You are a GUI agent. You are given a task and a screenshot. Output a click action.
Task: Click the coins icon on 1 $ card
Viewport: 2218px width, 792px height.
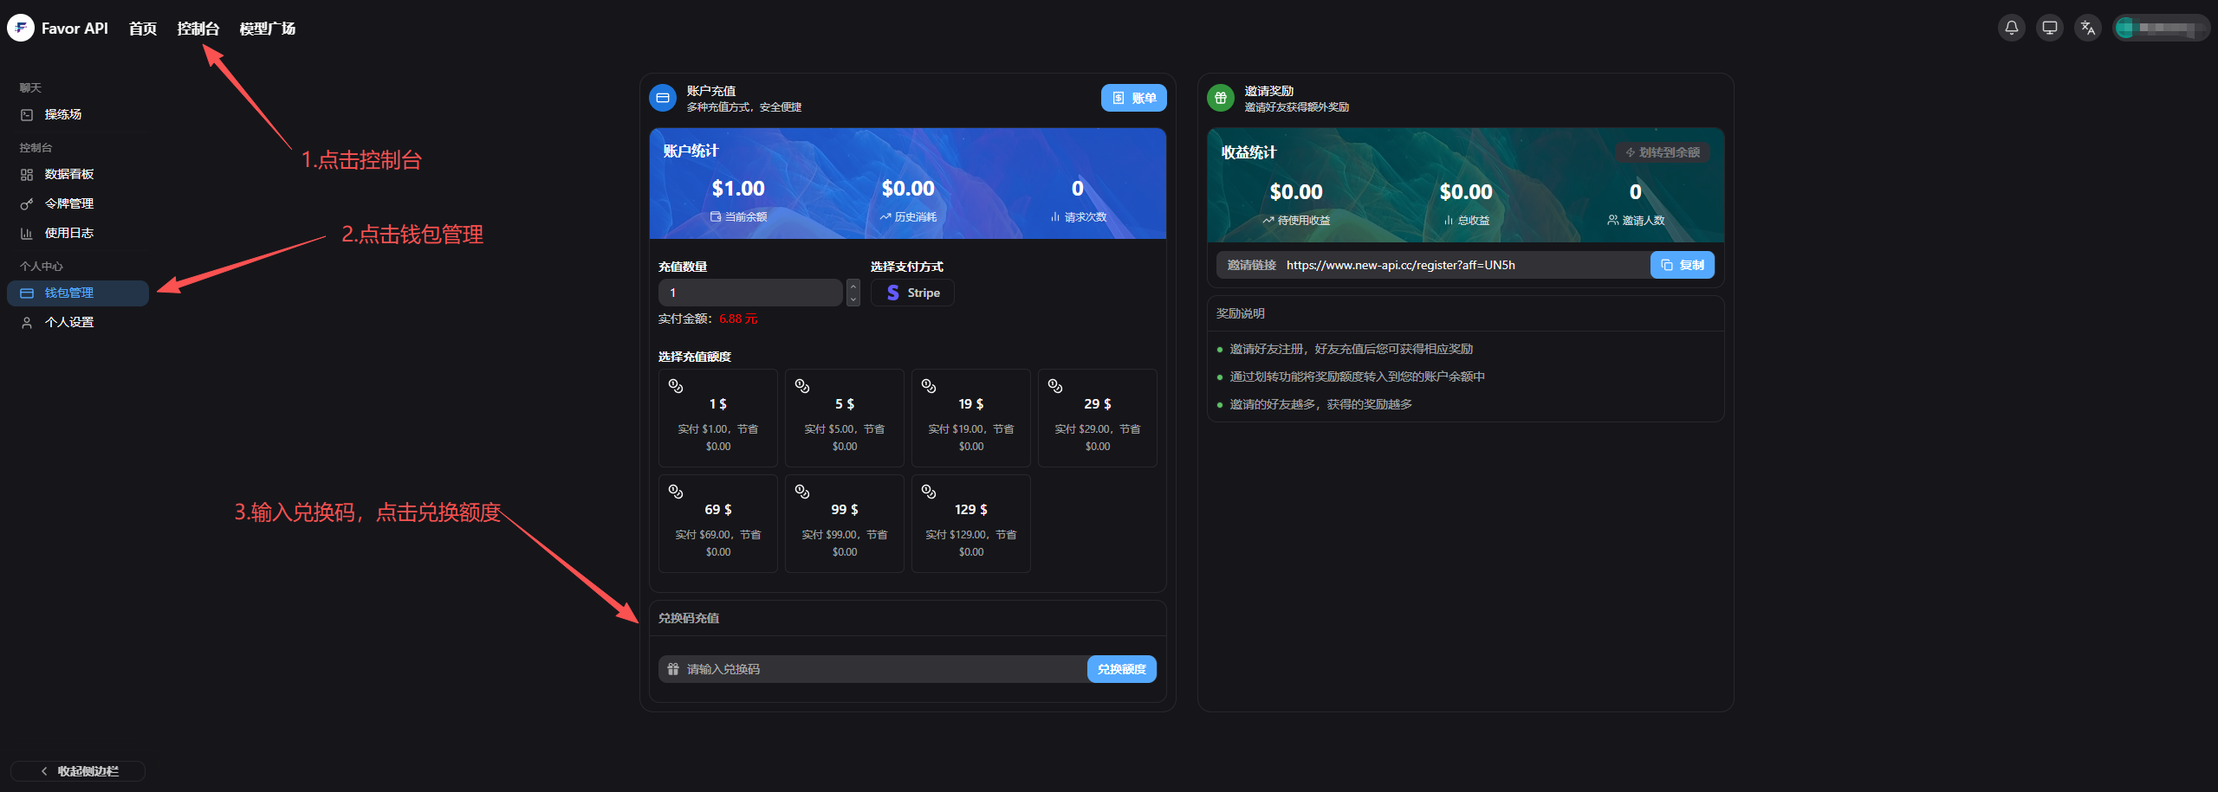point(676,386)
